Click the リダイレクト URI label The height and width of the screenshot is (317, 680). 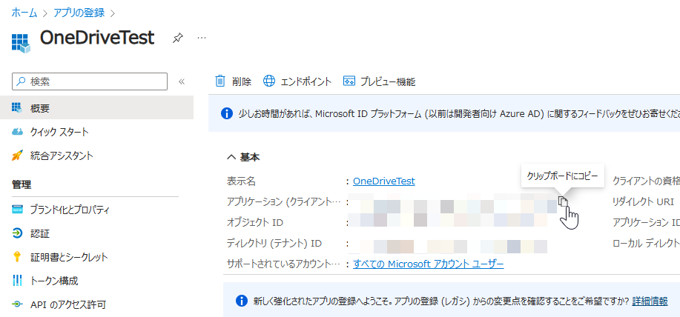coord(643,201)
